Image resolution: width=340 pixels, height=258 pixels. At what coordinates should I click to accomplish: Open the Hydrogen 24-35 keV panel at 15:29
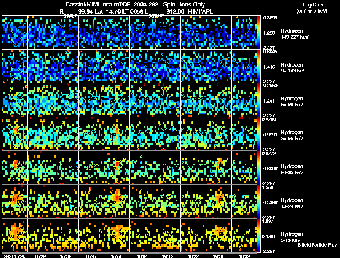click(40, 168)
